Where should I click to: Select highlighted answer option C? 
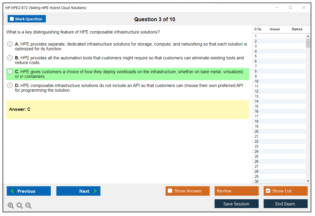[10, 72]
